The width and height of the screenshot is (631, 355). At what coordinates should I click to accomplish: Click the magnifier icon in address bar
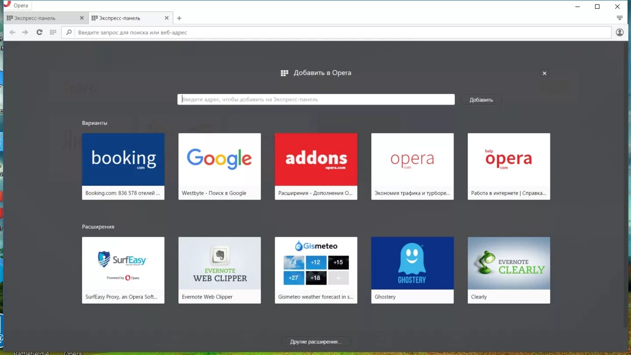[x=69, y=32]
